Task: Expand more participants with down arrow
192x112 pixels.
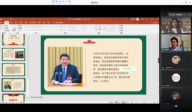Action: pyautogui.click(x=176, y=106)
